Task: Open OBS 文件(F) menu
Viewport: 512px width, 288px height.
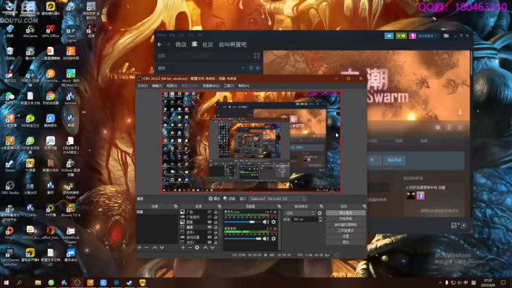Action: coord(142,86)
